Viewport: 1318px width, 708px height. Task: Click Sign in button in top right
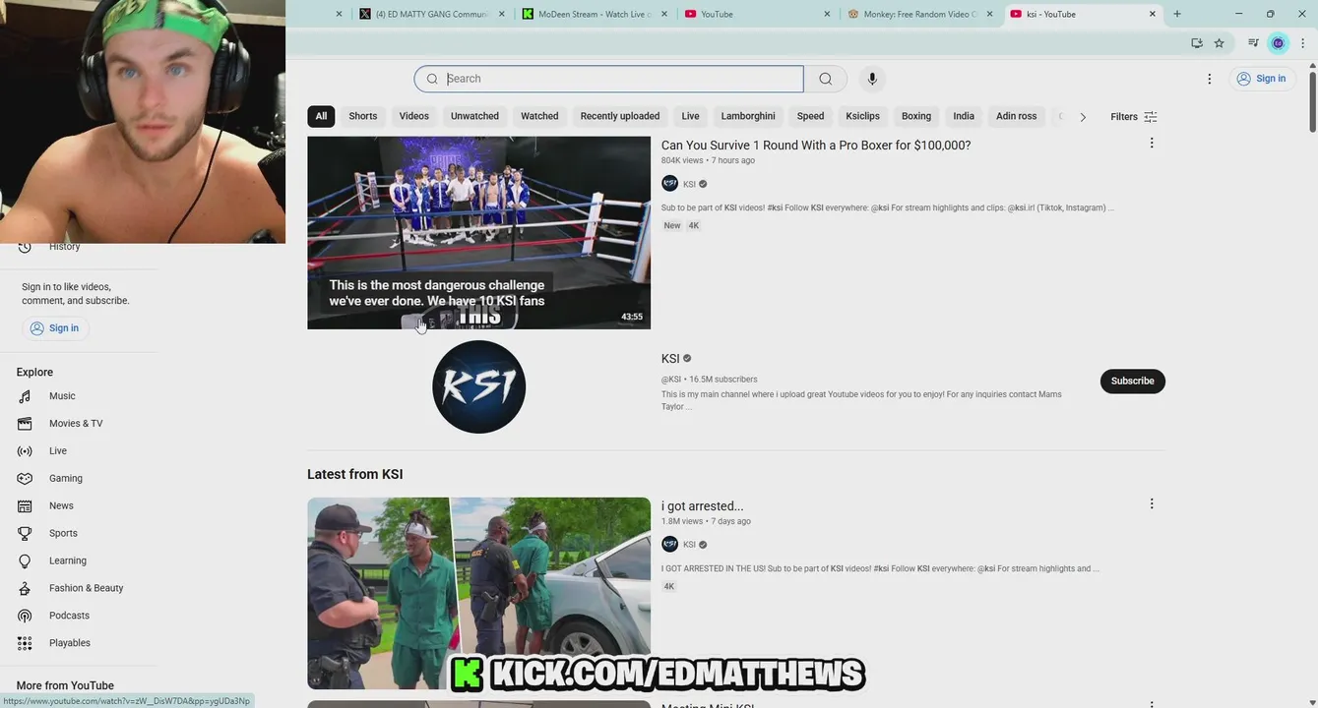(1262, 79)
